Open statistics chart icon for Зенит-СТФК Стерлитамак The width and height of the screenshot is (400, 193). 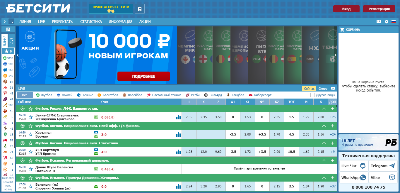pos(178,117)
